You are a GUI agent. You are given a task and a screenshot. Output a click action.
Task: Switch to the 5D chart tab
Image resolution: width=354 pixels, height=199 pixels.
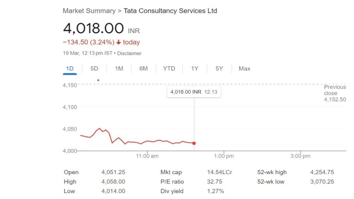pyautogui.click(x=94, y=68)
